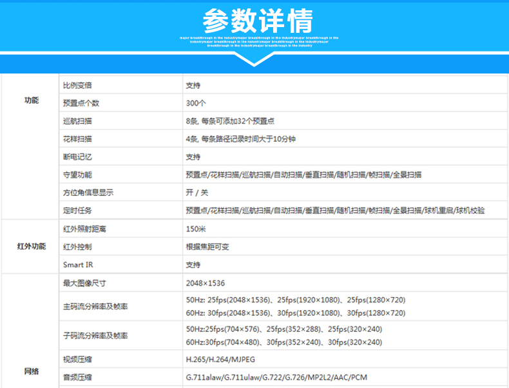Click the Smart IR row label

point(77,264)
